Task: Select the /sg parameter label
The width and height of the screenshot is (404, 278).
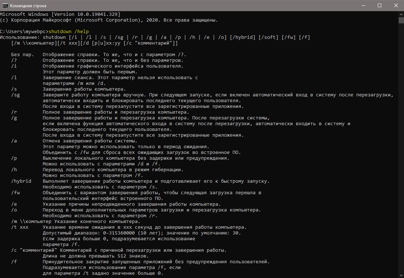Action: point(15,95)
